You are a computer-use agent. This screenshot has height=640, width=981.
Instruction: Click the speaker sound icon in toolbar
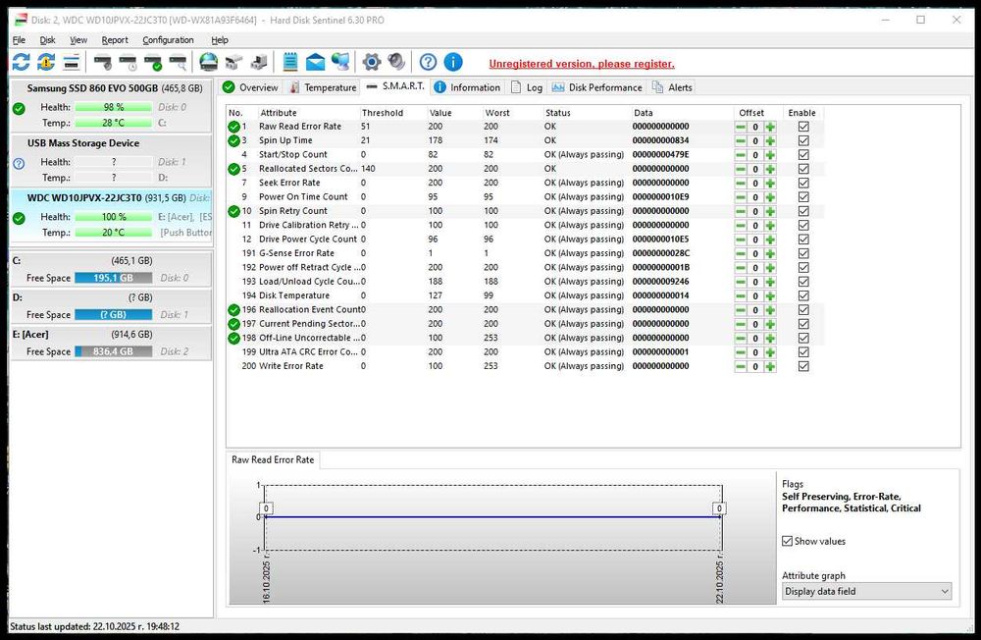395,63
